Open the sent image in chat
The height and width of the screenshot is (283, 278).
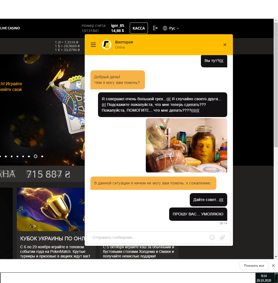(186, 145)
